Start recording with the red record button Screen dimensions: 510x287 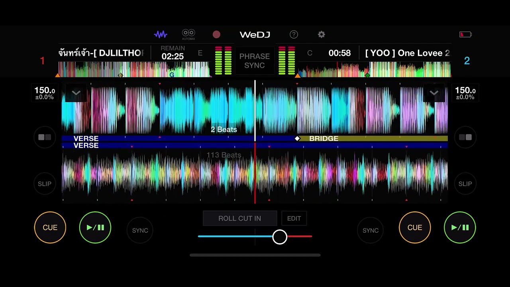216,35
